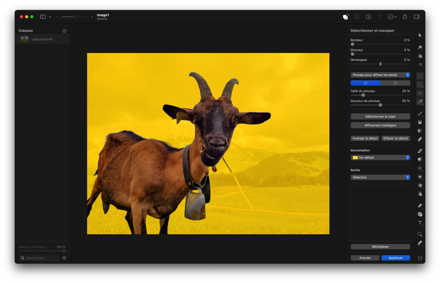
Task: Open the Sortie 'Sélection' dropdown
Action: pyautogui.click(x=380, y=177)
